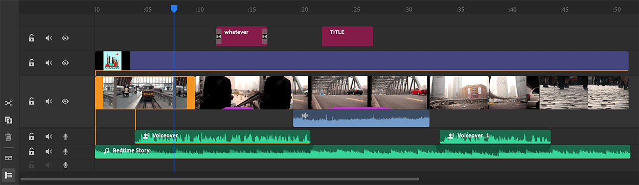Select the red building video clip
The height and width of the screenshot is (185, 639).
[x=485, y=92]
